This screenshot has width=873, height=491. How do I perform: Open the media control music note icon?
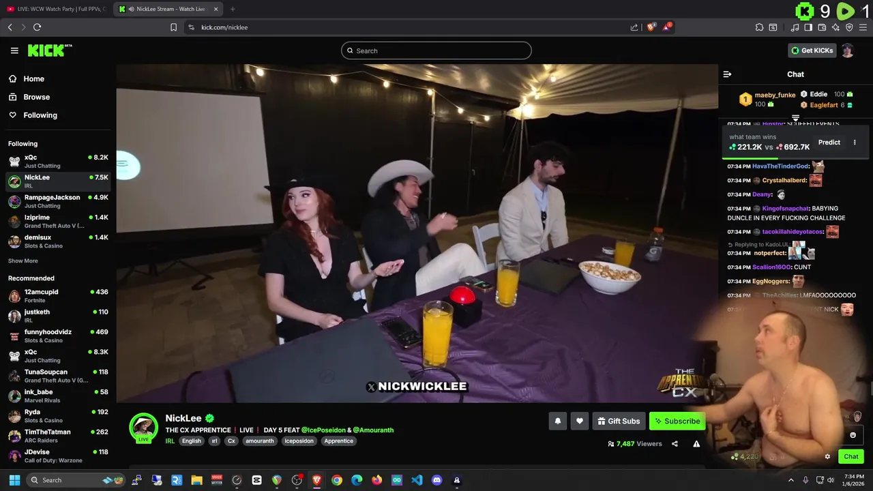795,27
